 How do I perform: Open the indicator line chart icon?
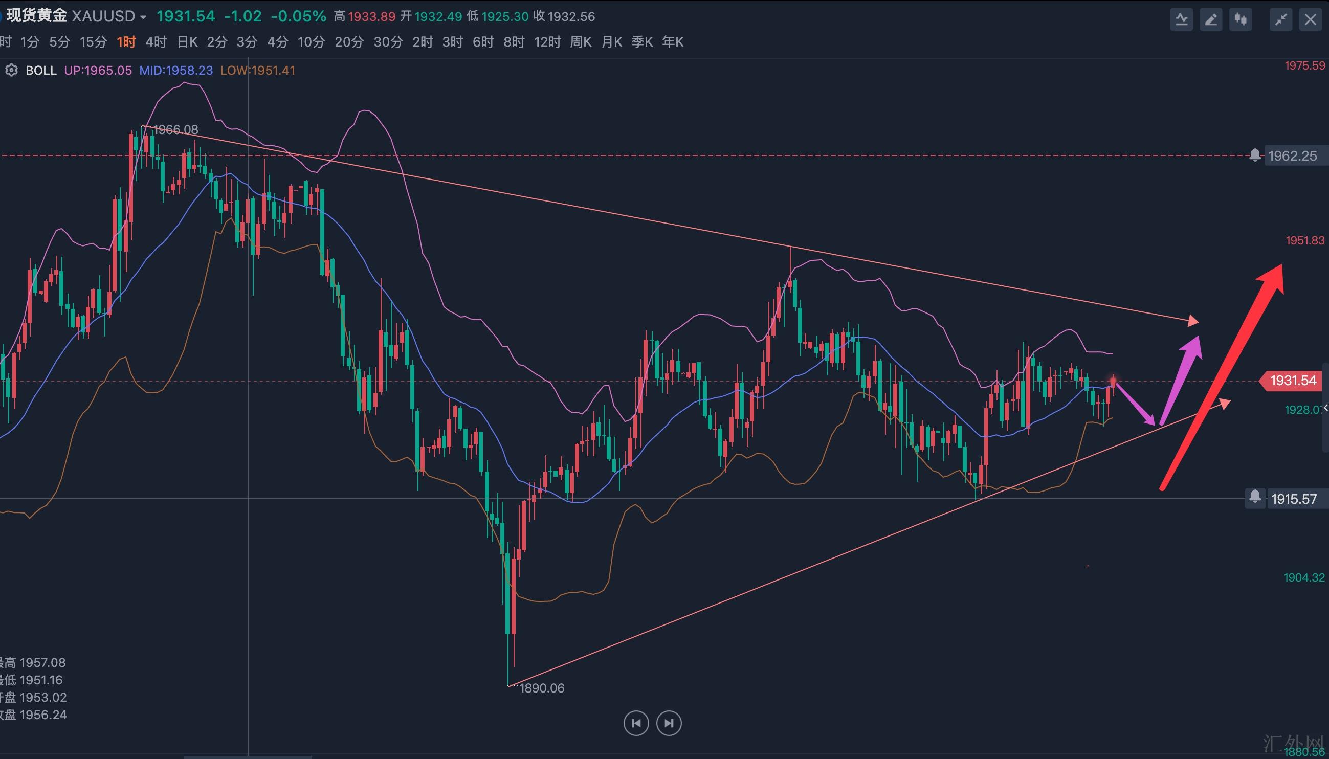(x=1181, y=20)
